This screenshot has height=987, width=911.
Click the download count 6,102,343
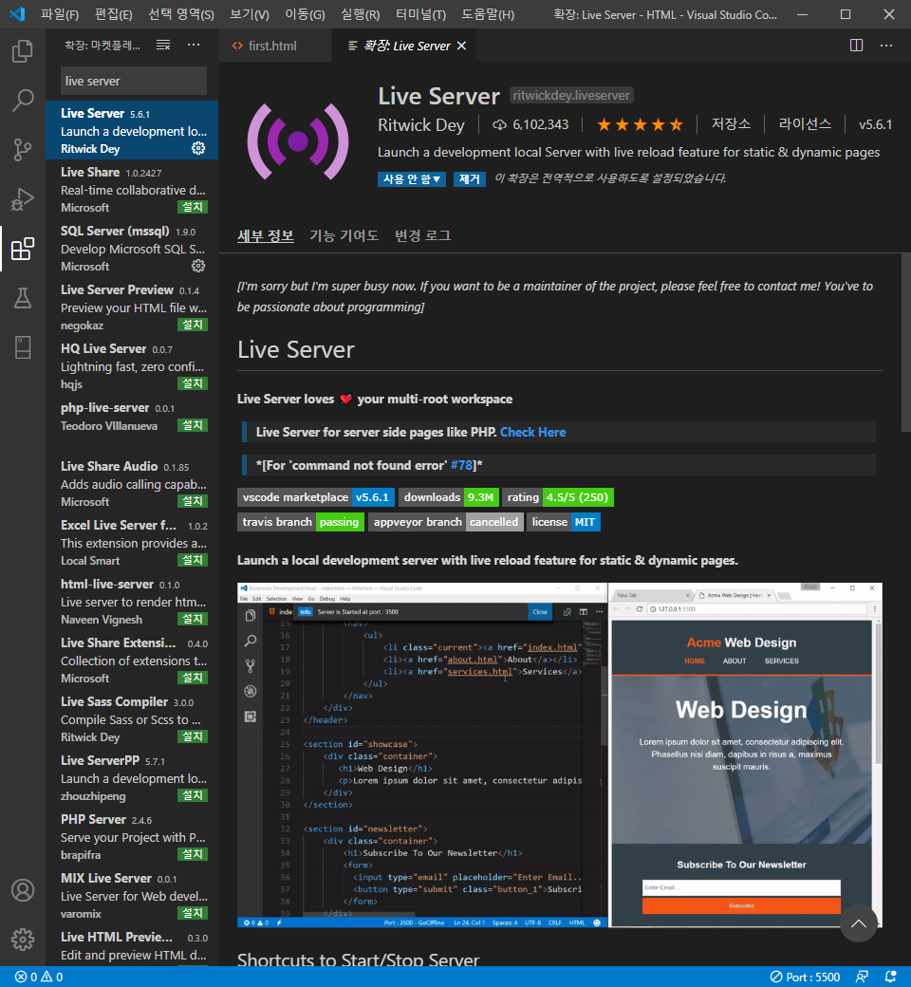tap(530, 124)
